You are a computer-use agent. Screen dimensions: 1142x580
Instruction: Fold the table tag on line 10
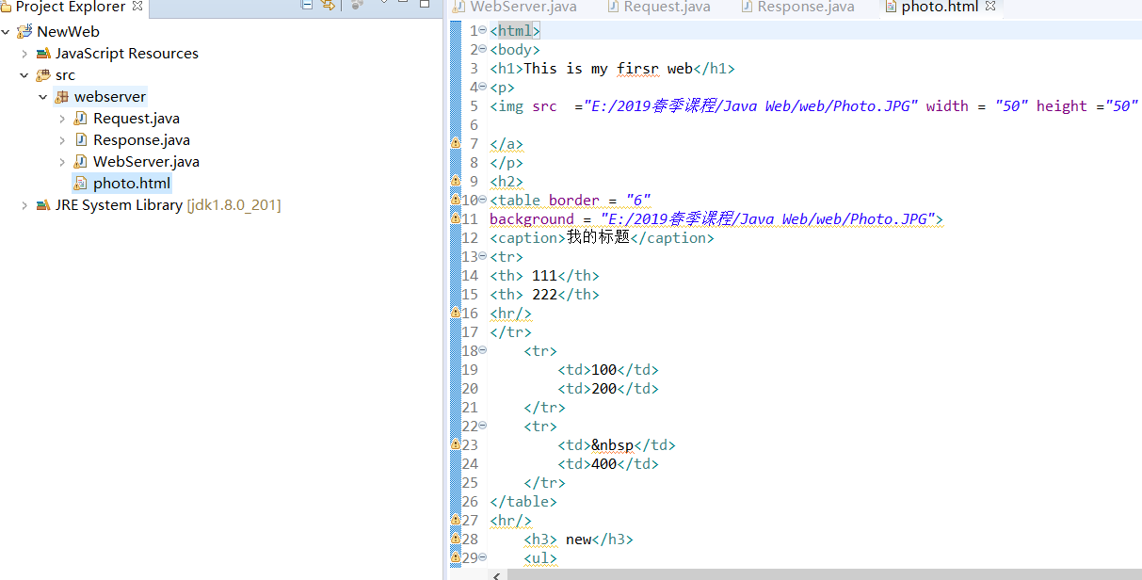point(483,200)
